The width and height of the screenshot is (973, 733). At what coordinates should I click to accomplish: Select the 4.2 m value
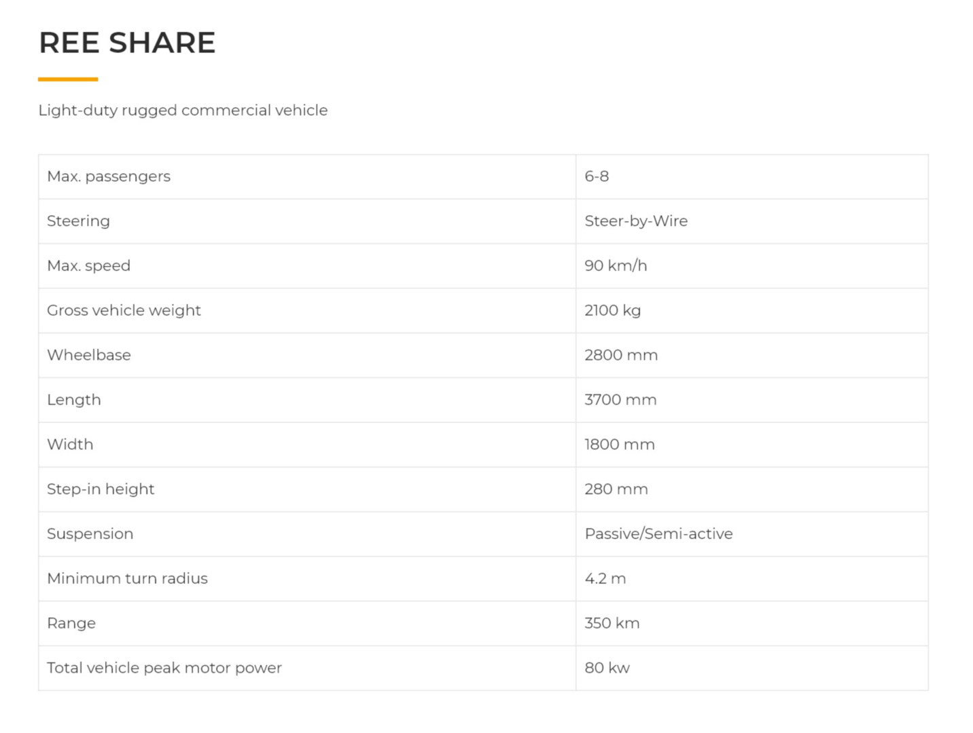point(605,579)
